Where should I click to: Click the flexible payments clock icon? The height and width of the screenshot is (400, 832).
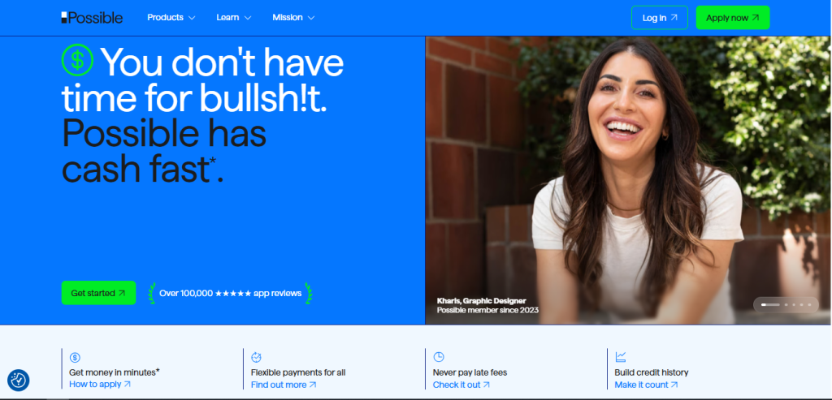256,357
